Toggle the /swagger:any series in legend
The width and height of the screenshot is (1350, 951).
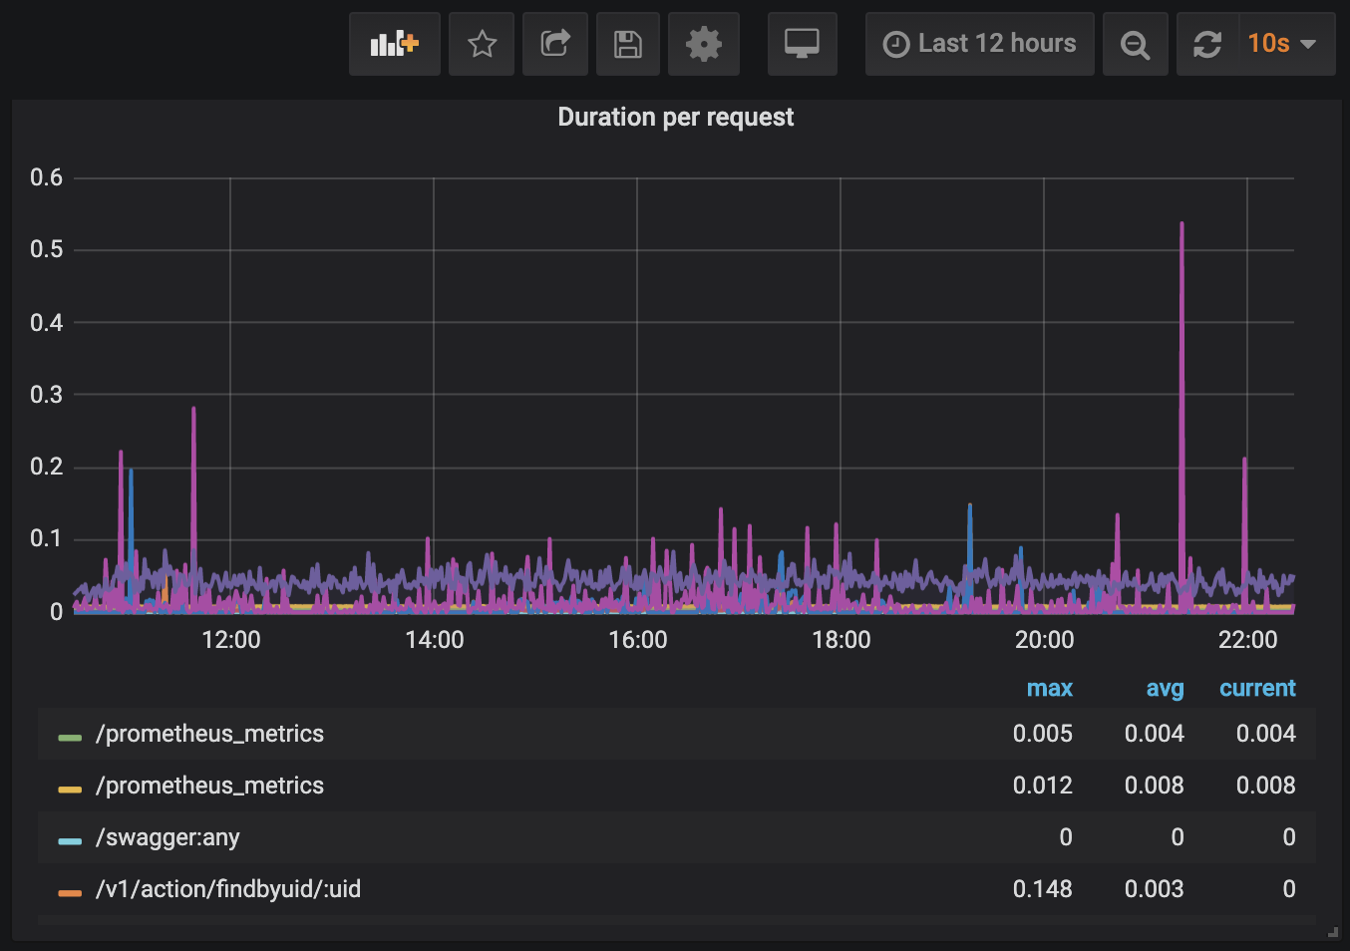tap(168, 837)
